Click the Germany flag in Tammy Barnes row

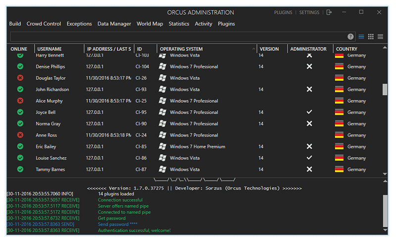[x=339, y=169]
